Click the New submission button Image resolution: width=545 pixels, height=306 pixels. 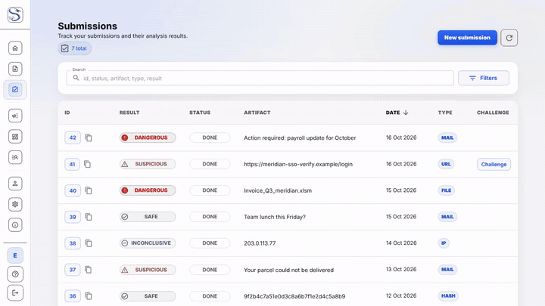(467, 38)
